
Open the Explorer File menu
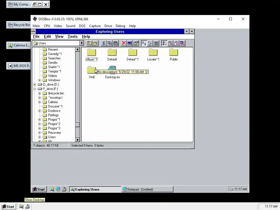tap(36, 36)
